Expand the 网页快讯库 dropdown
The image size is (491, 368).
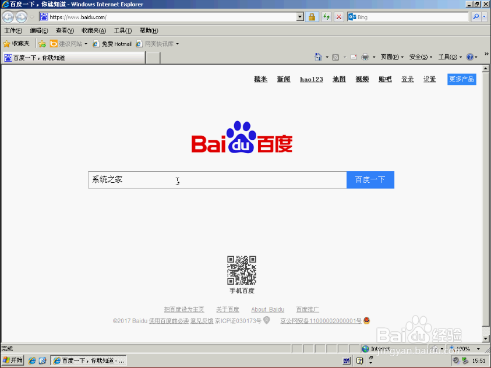[x=177, y=44]
